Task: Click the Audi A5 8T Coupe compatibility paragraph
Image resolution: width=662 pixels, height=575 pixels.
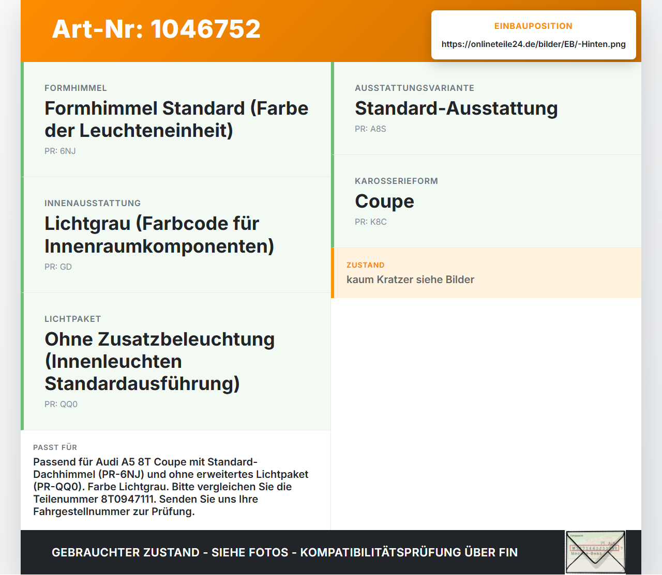Action: coord(171,487)
